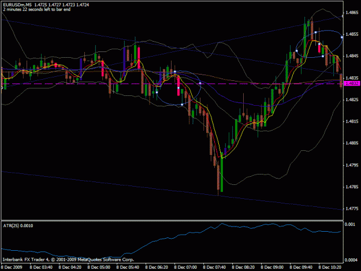Click the '8 Dec 07:40' time label
The height and width of the screenshot is (271, 361).
click(214, 267)
